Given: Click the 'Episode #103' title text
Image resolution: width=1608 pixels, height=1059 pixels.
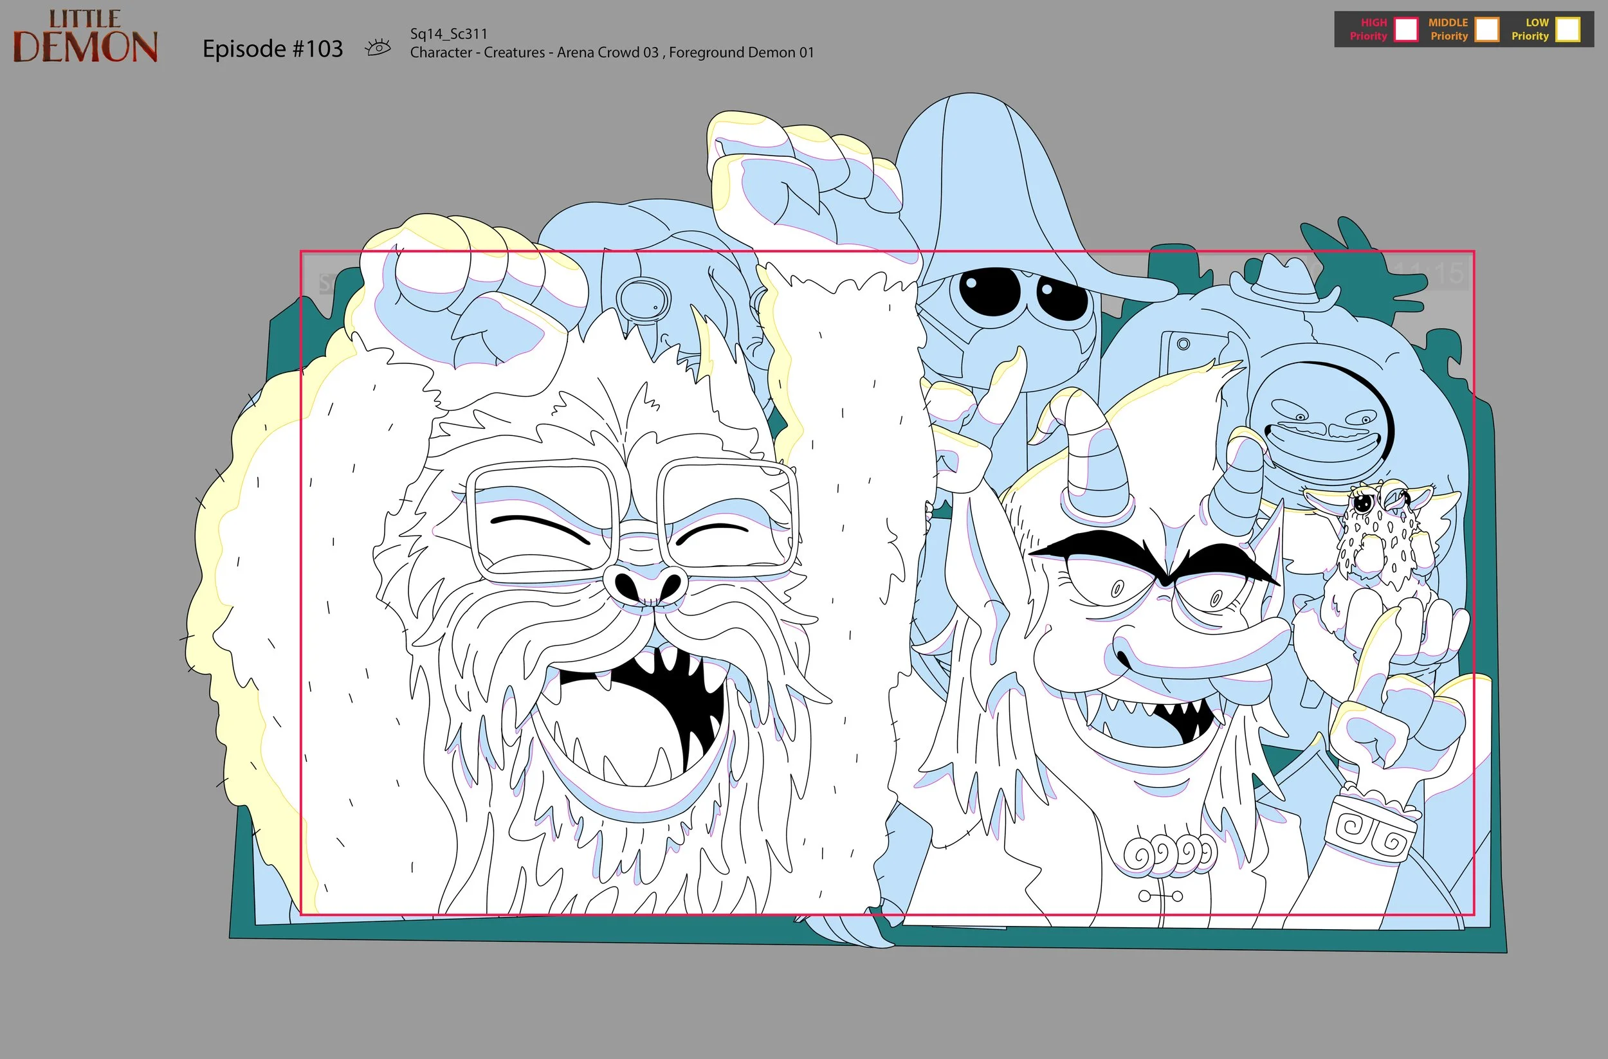Looking at the screenshot, I should (273, 49).
